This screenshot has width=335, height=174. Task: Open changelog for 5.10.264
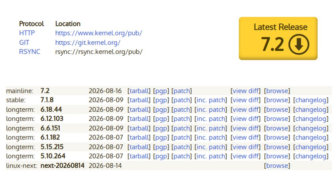coord(311,156)
